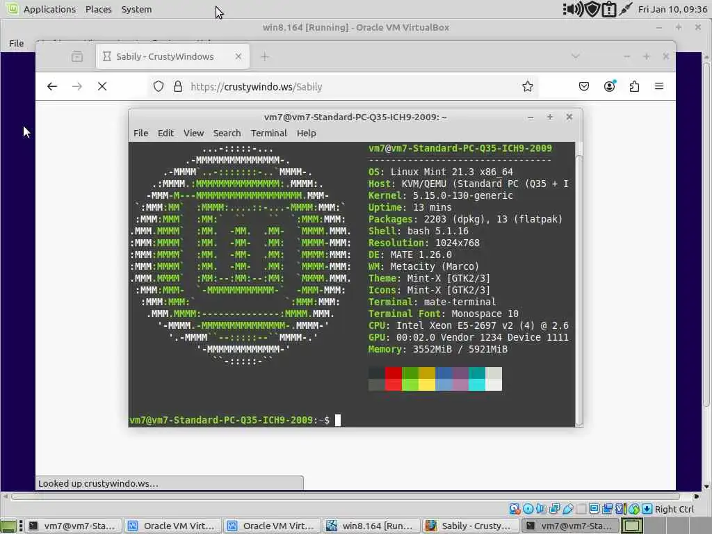The width and height of the screenshot is (712, 534).
Task: Open the network connection tray icon
Action: pos(626,9)
